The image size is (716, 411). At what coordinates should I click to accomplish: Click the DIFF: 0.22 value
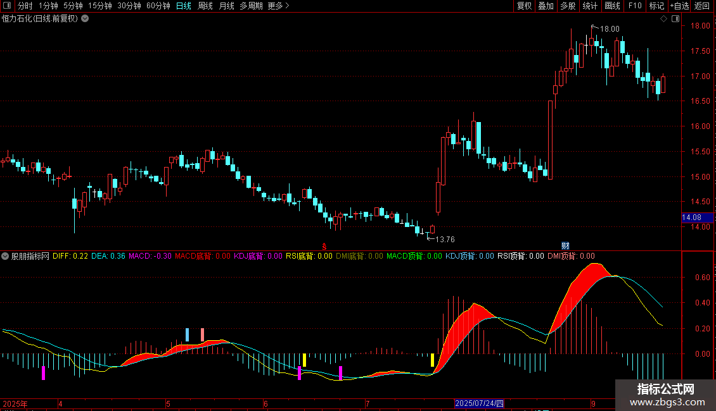(70, 256)
